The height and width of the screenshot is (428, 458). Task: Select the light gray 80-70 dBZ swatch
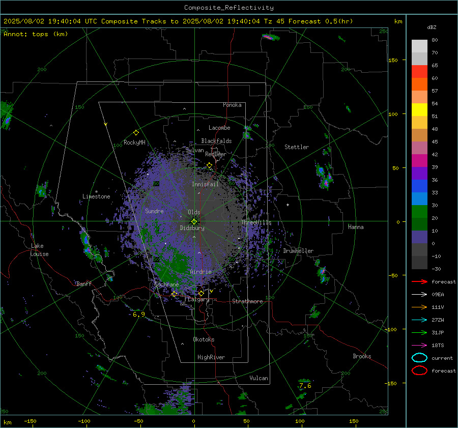[x=419, y=46]
